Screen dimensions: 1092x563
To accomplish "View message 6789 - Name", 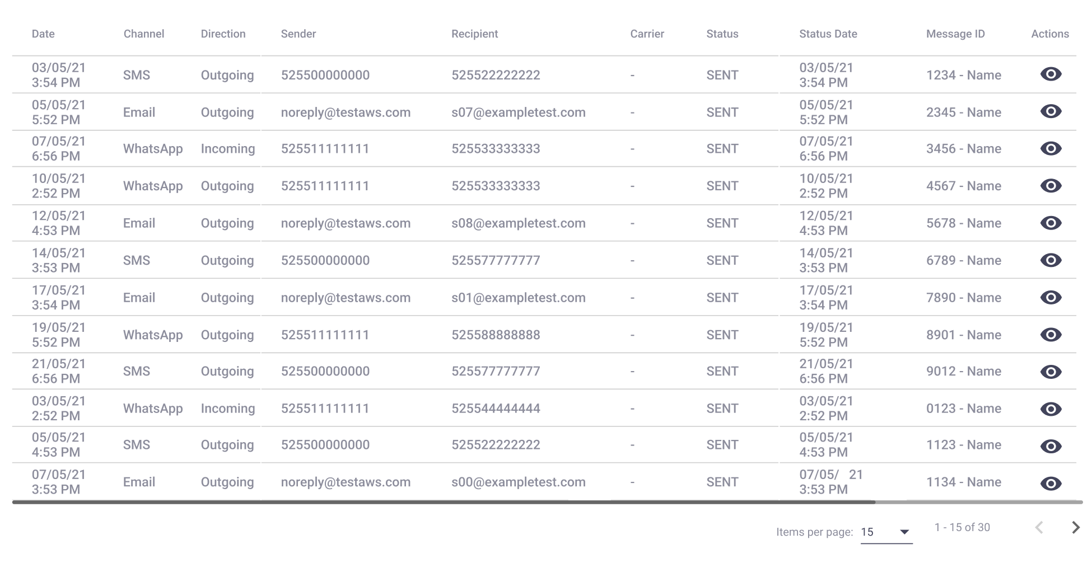I will 1051,260.
